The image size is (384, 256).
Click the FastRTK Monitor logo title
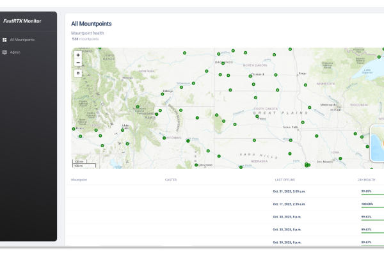click(22, 21)
